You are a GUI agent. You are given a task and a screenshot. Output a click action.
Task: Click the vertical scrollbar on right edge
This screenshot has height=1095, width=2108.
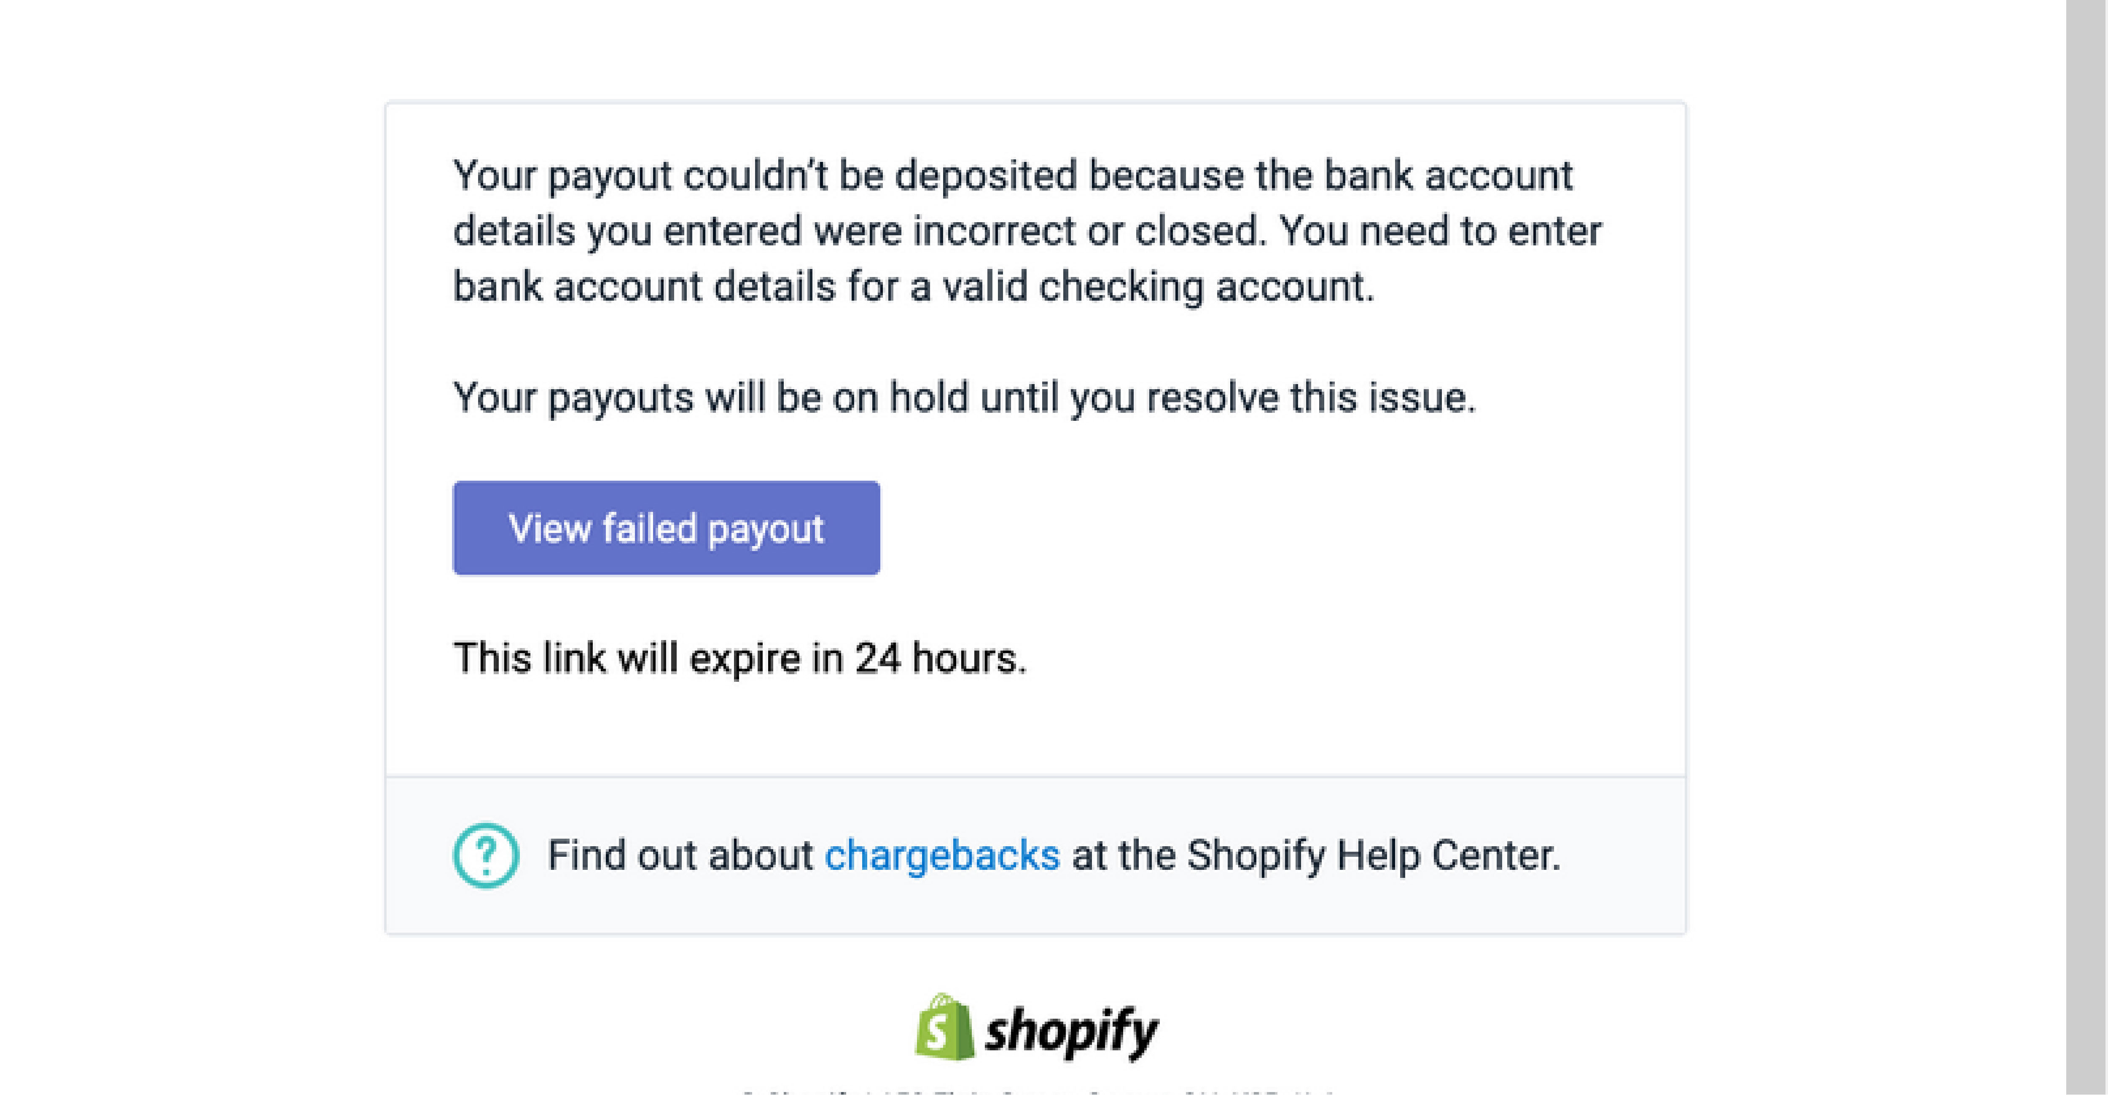coord(2086,547)
